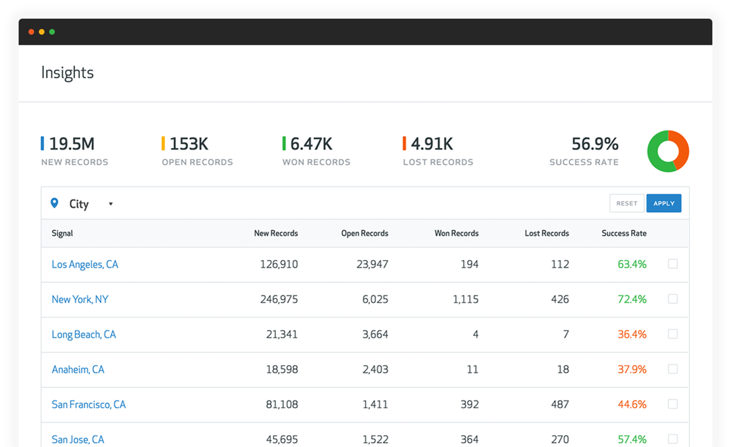Tick the Los Angeles, CA row checkbox

pyautogui.click(x=673, y=264)
